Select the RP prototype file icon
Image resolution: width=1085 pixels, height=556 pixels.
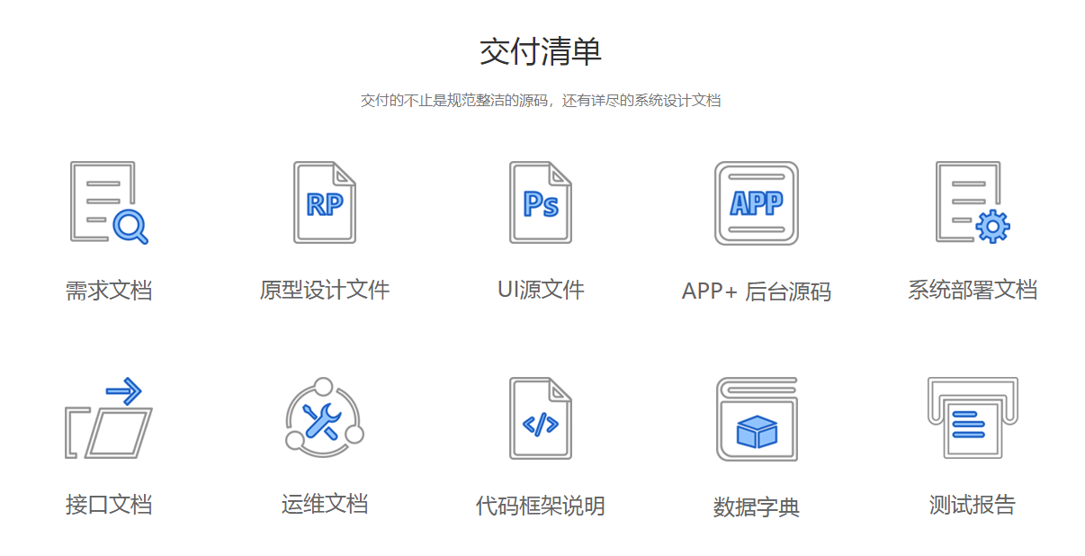click(x=325, y=202)
